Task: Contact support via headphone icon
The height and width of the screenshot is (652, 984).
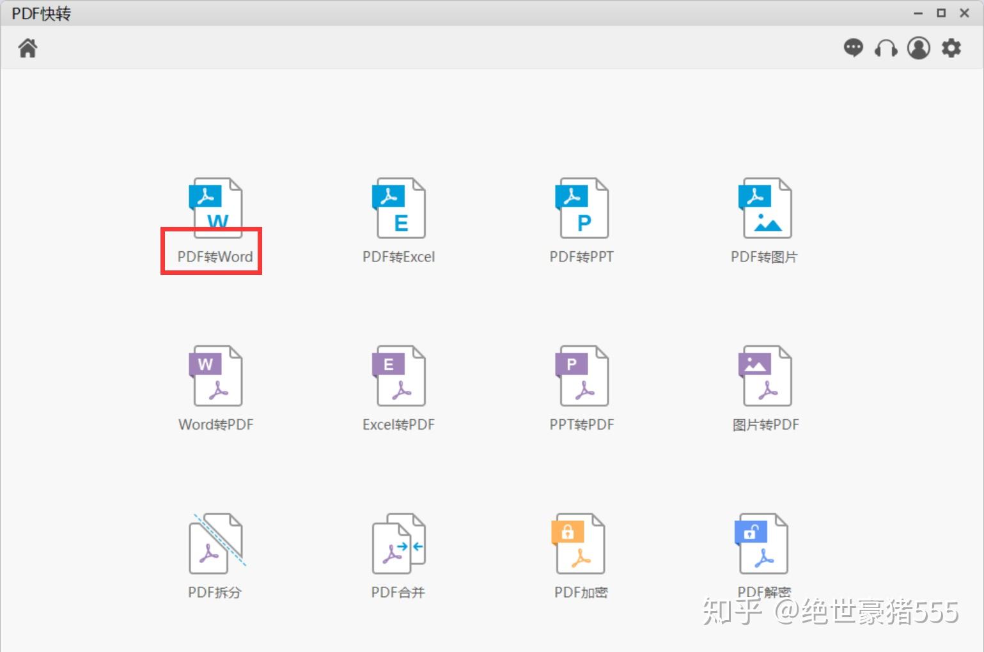Action: (x=886, y=49)
